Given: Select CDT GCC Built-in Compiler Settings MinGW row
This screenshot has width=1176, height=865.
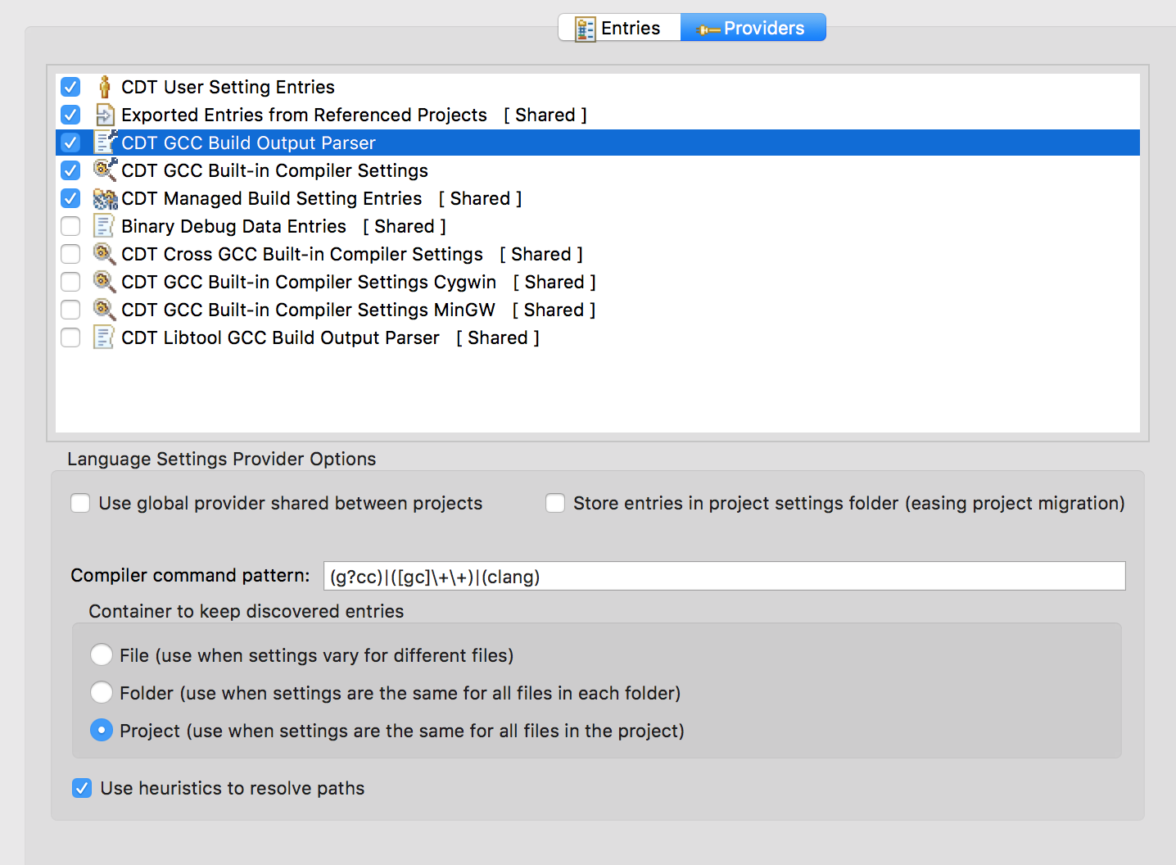Looking at the screenshot, I should pyautogui.click(x=308, y=310).
